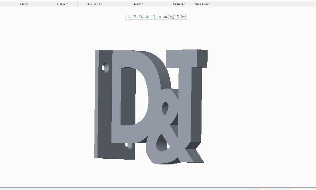Click the Refit view icon

(x=129, y=16)
